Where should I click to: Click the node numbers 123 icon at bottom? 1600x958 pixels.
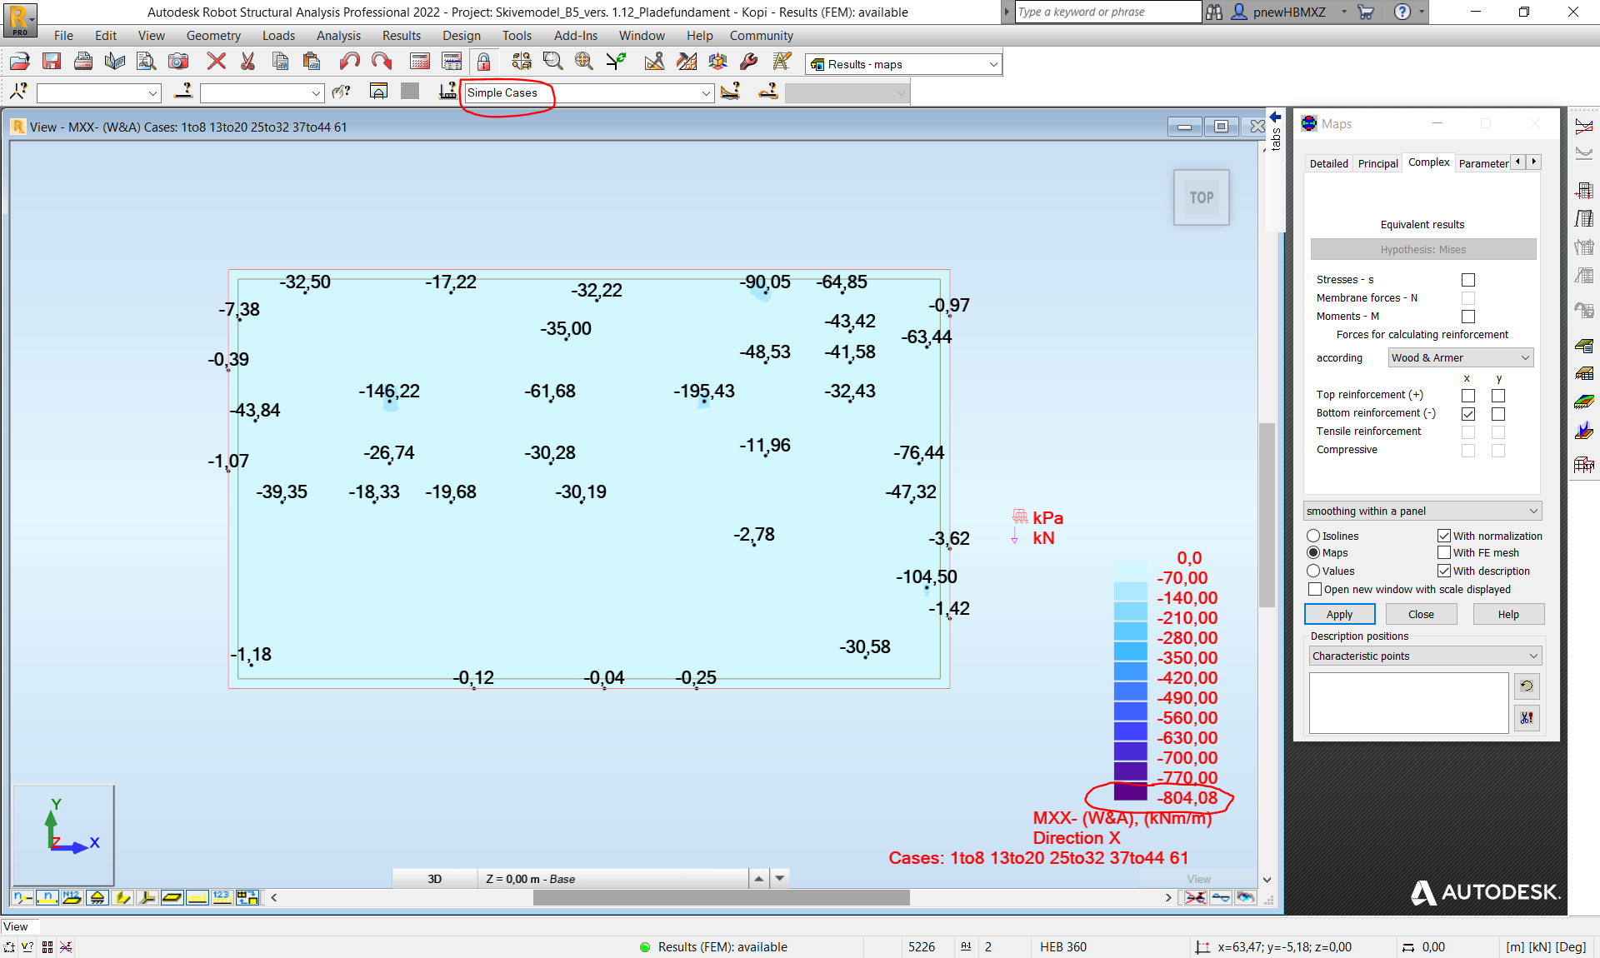tap(222, 898)
